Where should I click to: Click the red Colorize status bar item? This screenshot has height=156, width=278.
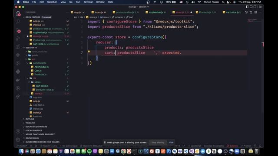coord(232,146)
